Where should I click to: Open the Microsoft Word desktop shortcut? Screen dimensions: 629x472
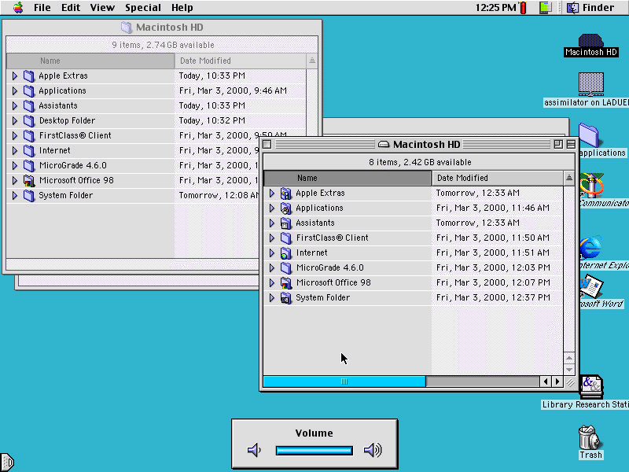(x=590, y=287)
